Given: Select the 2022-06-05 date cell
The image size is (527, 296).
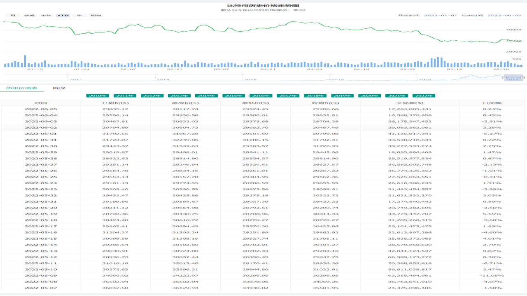Looking at the screenshot, I should [x=41, y=109].
